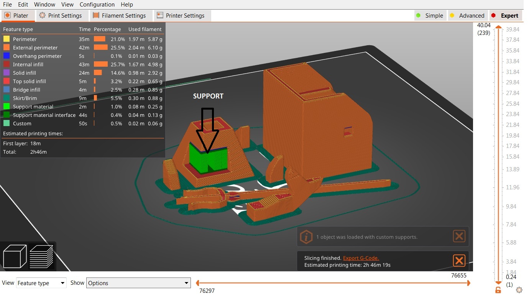Click the Export G-Code link
This screenshot has width=529, height=302.
coord(361,258)
